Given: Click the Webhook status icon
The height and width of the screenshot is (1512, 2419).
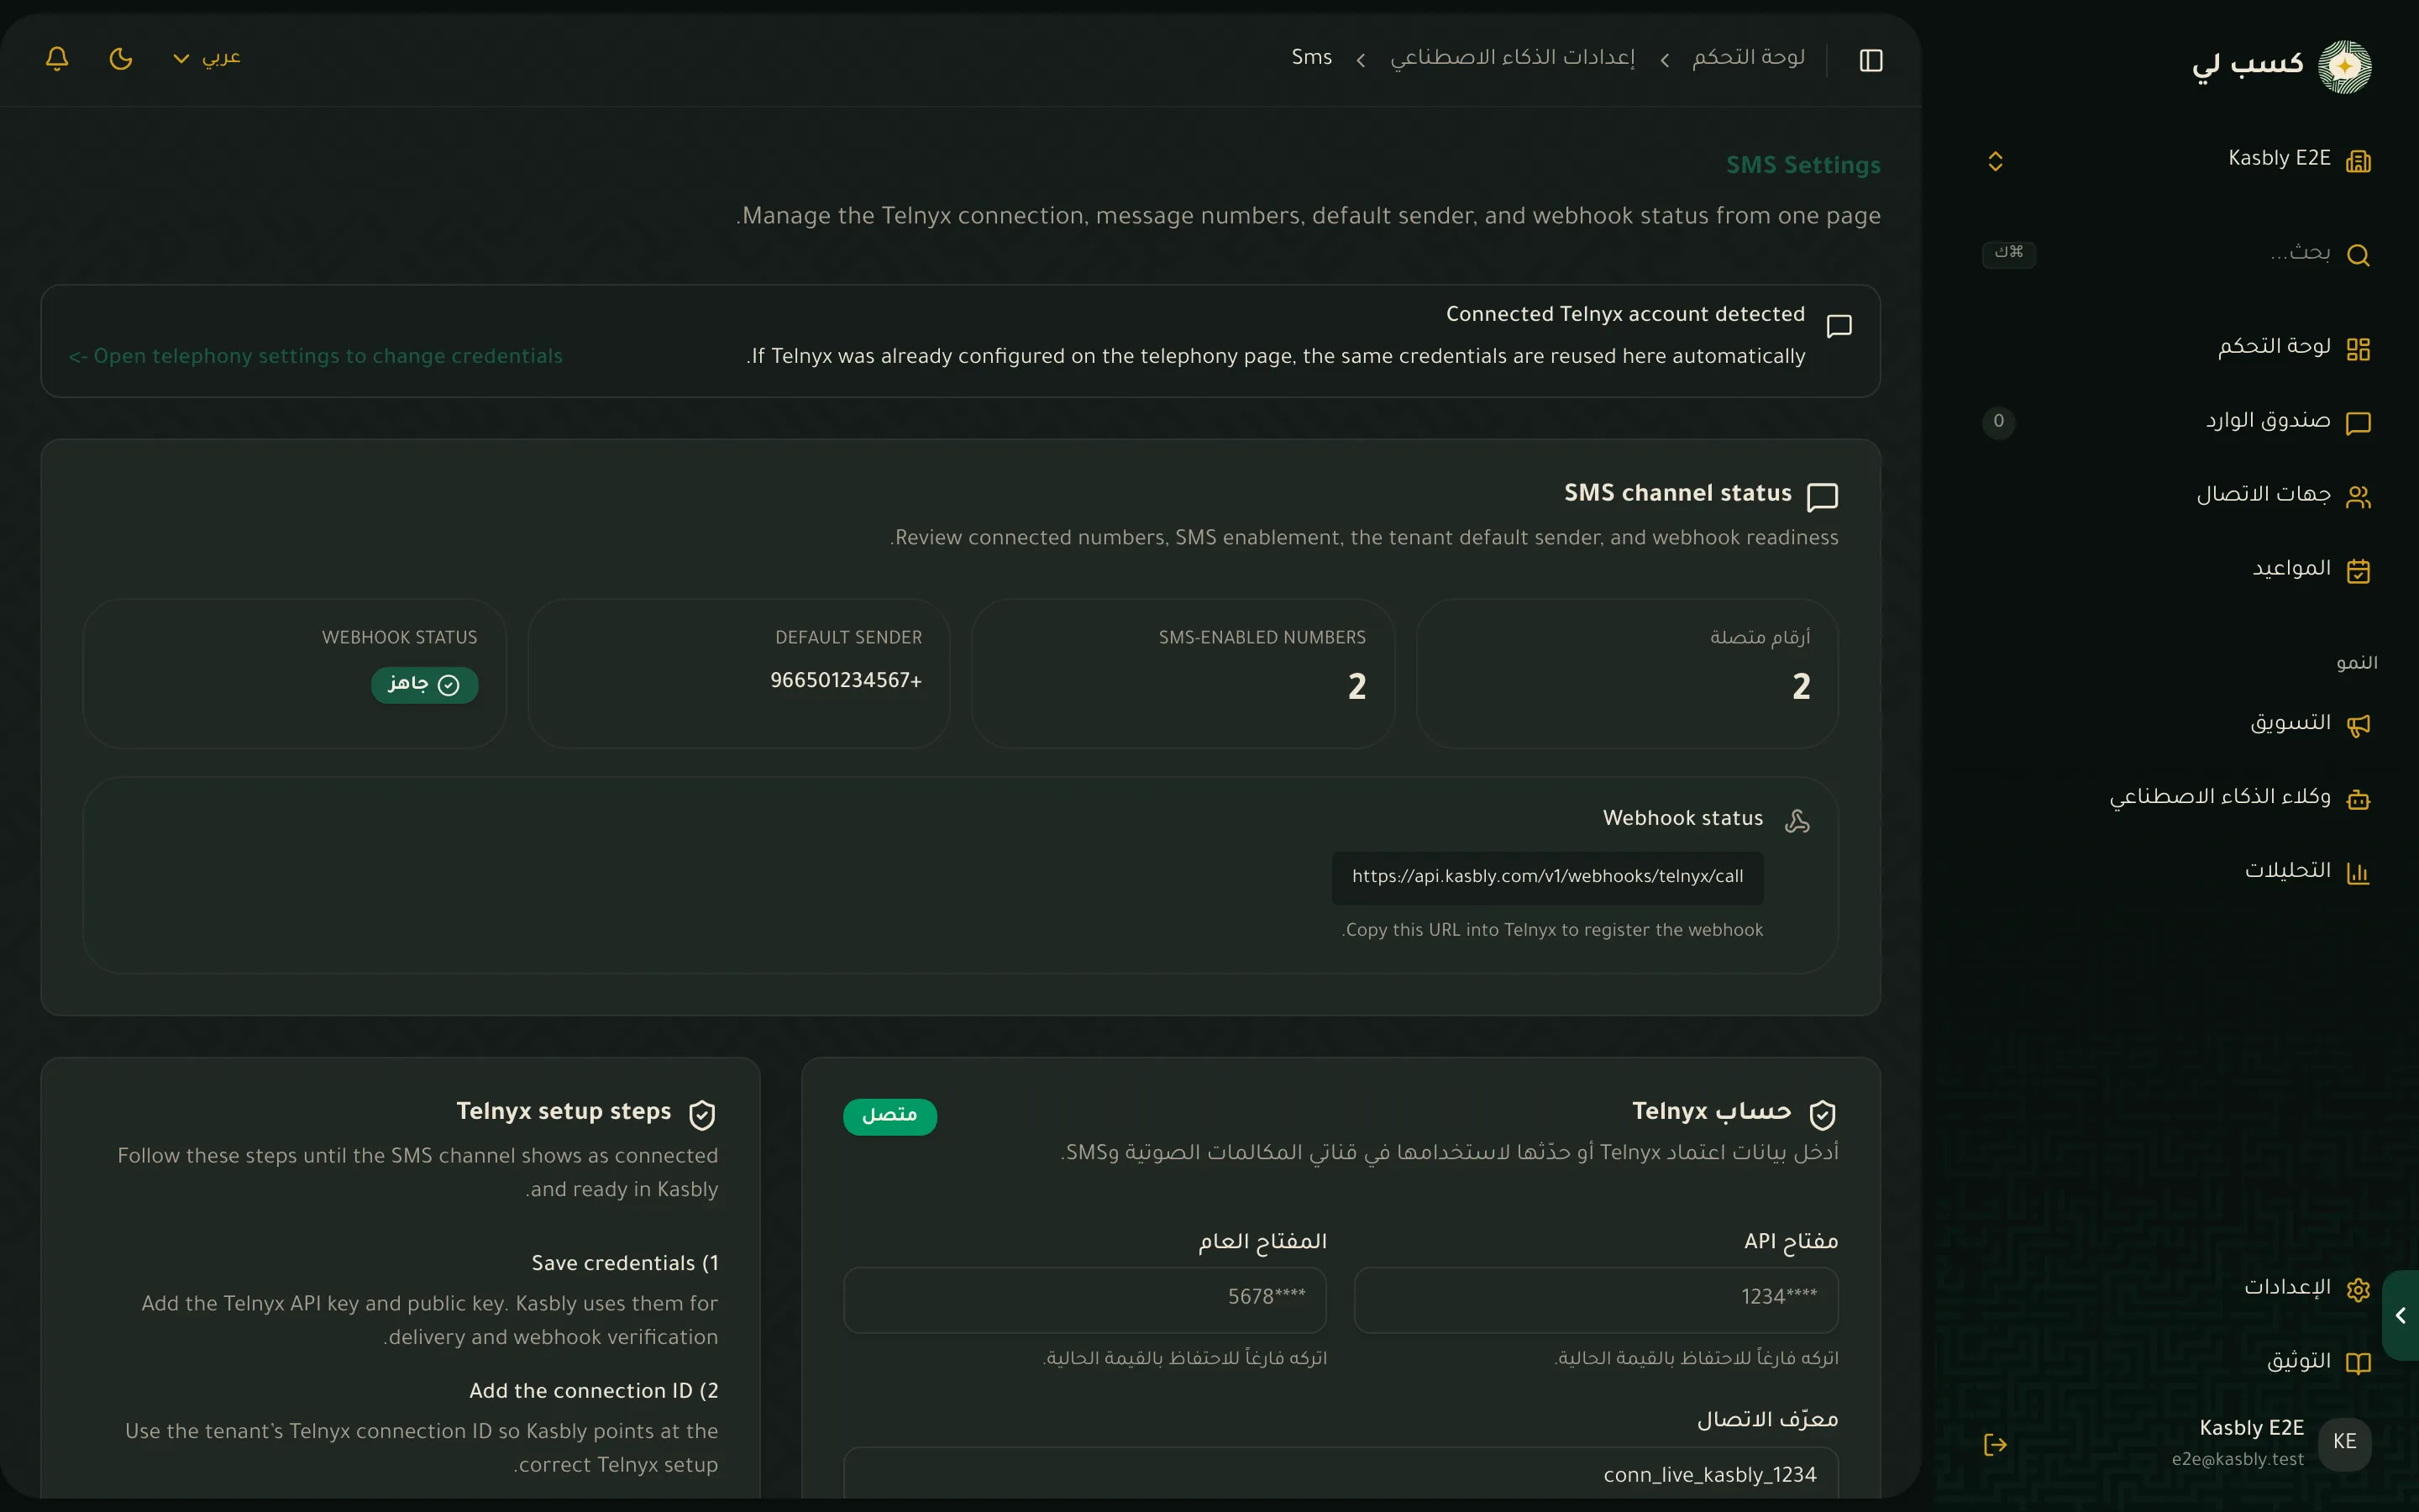Looking at the screenshot, I should click(1797, 821).
